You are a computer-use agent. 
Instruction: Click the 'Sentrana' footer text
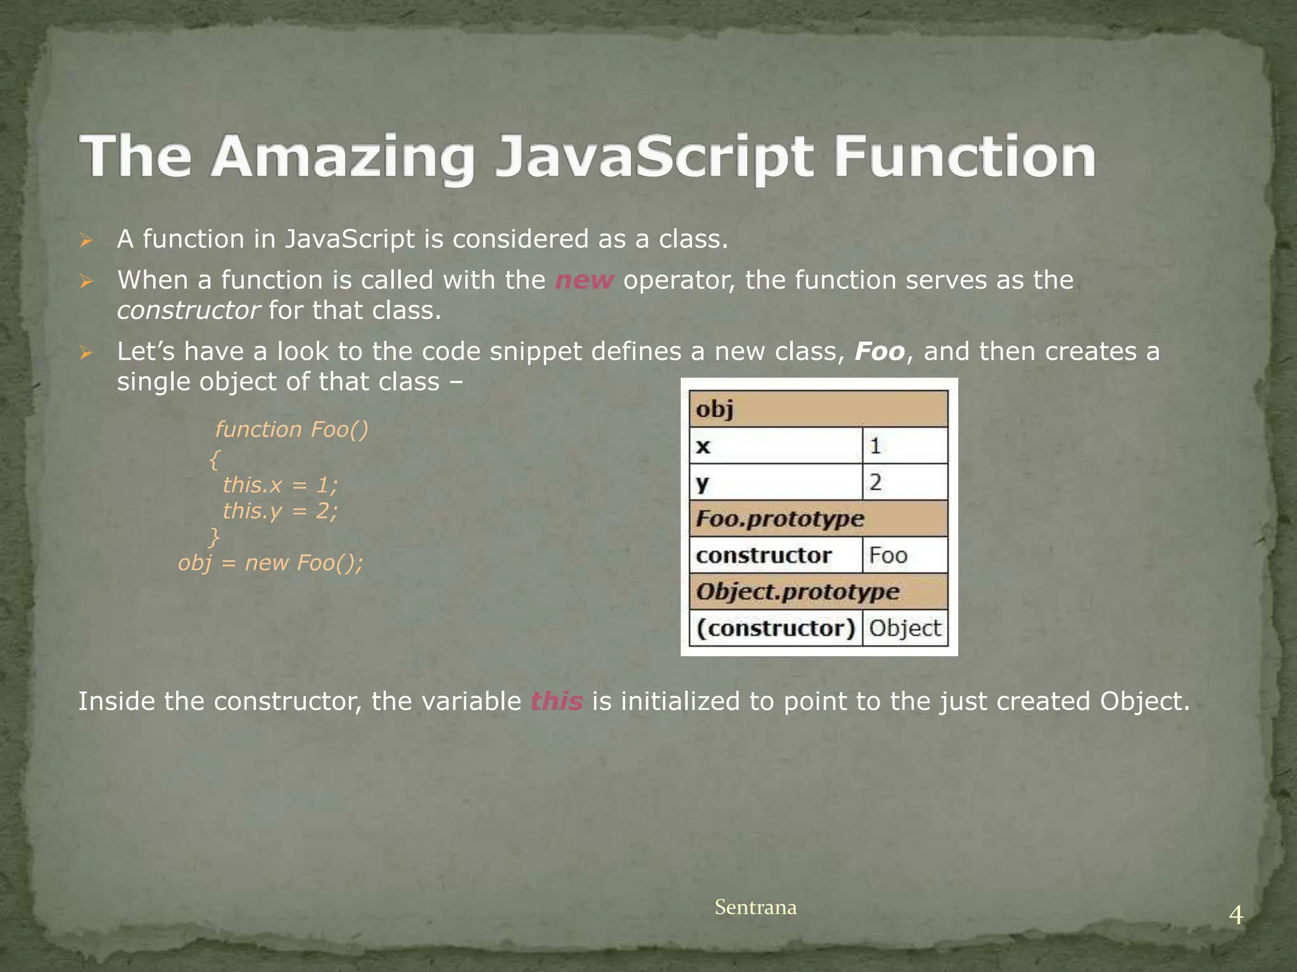[756, 907]
